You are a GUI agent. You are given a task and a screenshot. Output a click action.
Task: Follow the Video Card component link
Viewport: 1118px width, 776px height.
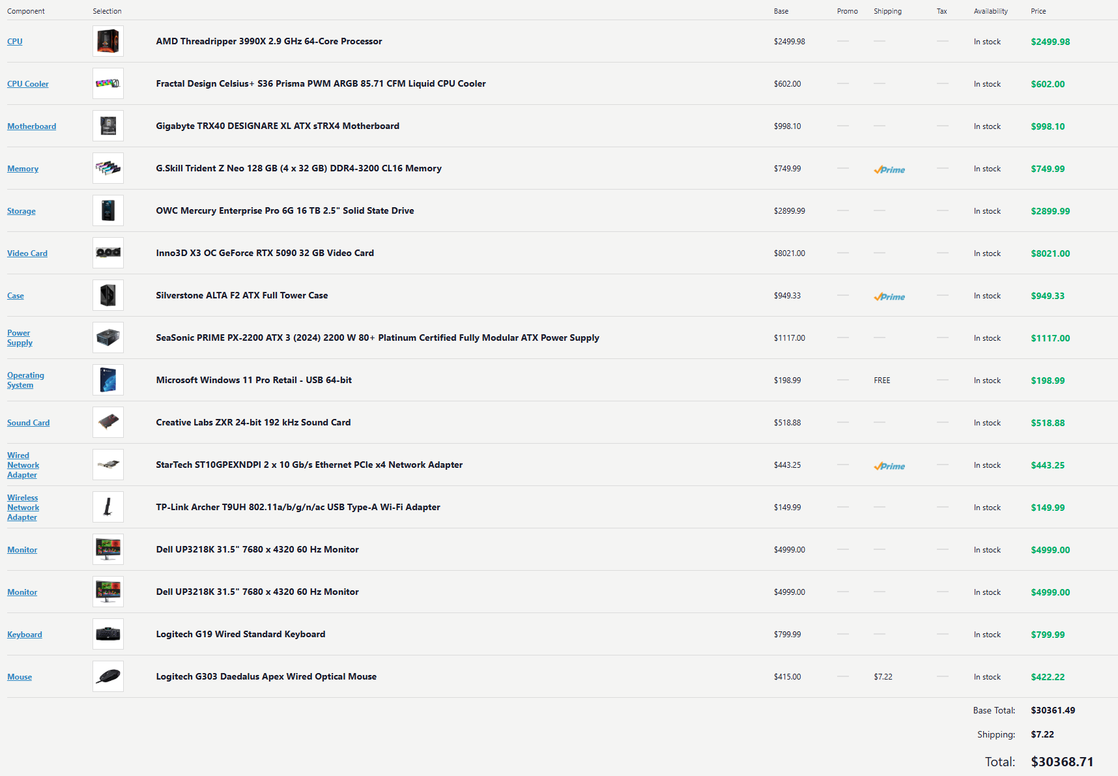[27, 253]
